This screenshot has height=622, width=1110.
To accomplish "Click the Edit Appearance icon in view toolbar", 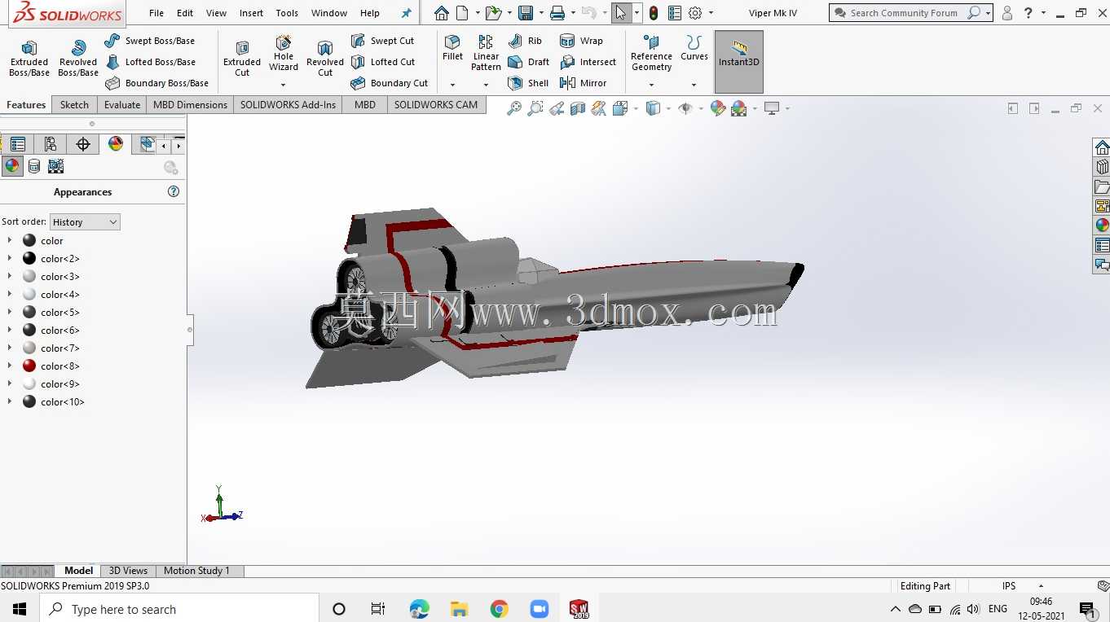I will coord(717,108).
